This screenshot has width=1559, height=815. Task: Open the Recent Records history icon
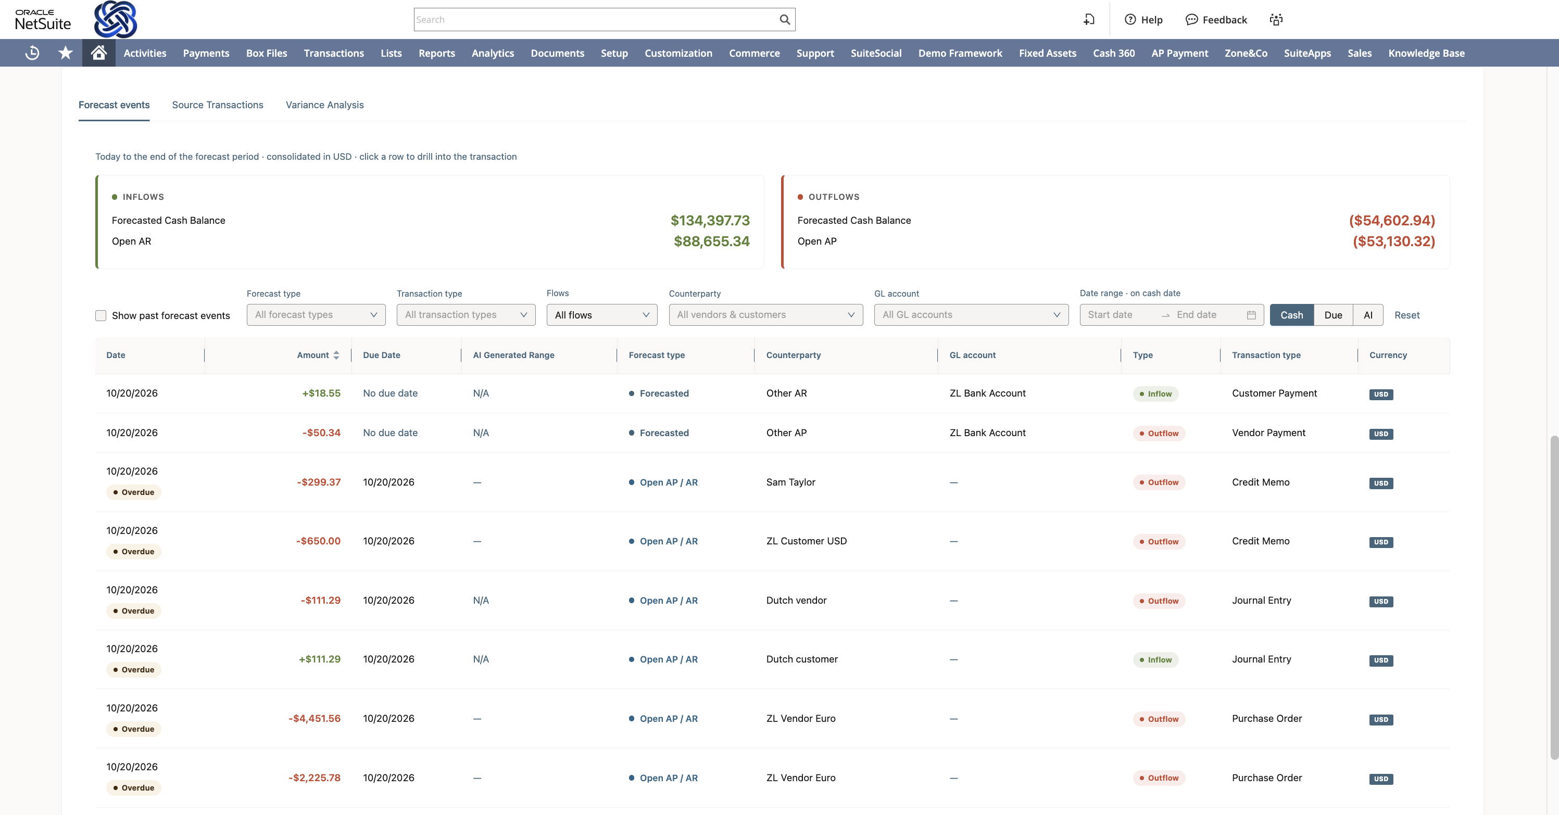pyautogui.click(x=33, y=53)
